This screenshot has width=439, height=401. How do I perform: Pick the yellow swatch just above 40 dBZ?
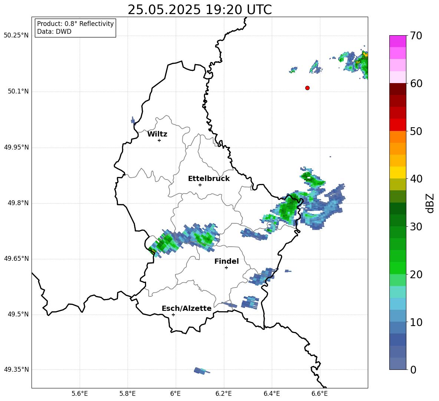click(397, 172)
